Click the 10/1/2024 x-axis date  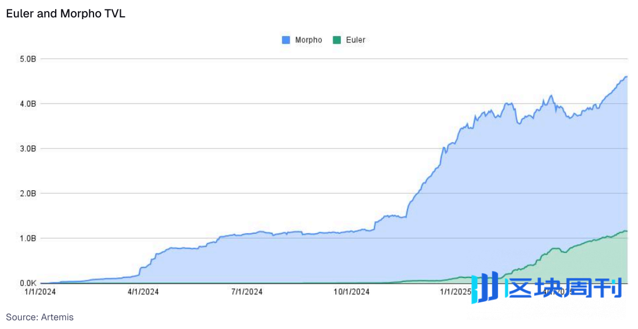click(x=352, y=292)
